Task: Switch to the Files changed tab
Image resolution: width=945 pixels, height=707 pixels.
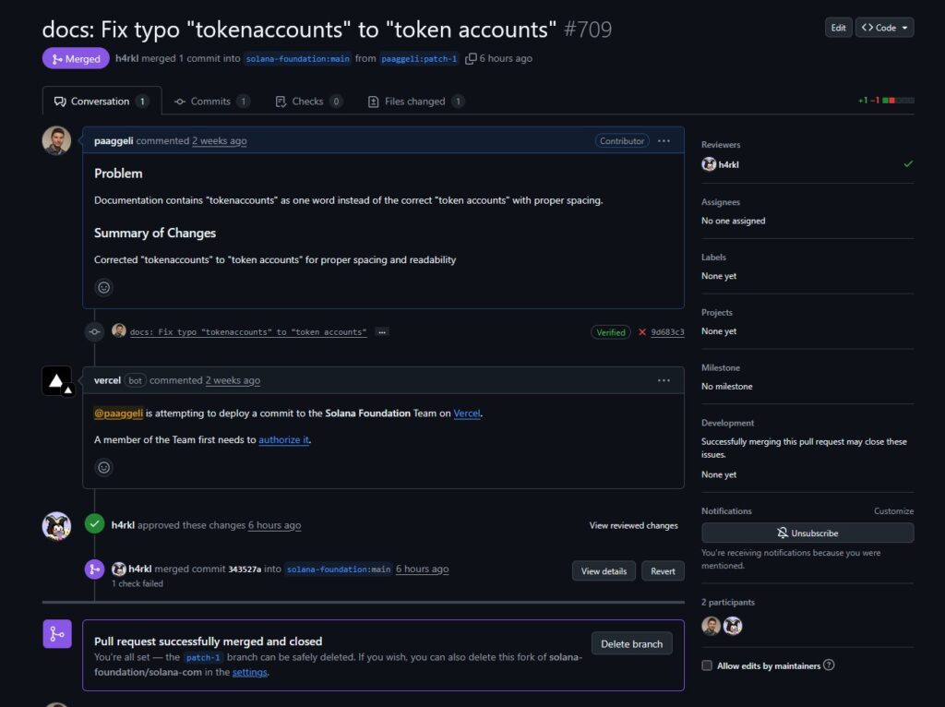Action: [415, 102]
